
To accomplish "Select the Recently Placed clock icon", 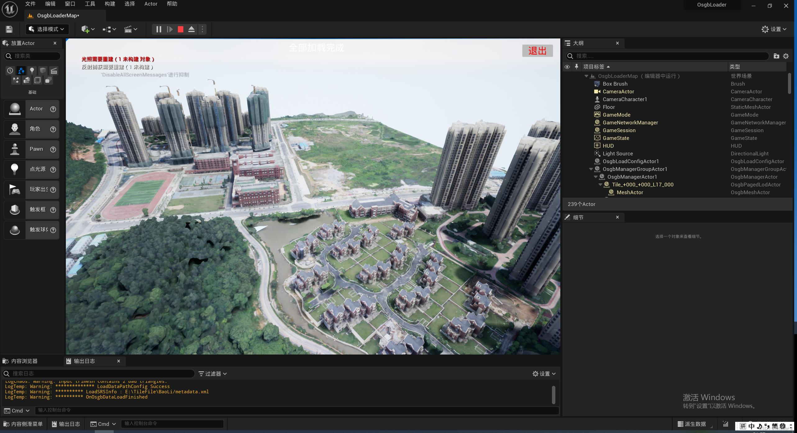I will [x=10, y=70].
